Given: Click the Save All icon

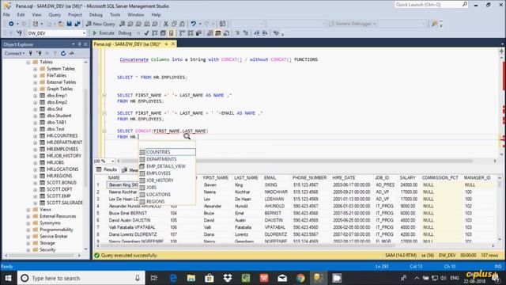Looking at the screenshot, I should tap(77, 24).
